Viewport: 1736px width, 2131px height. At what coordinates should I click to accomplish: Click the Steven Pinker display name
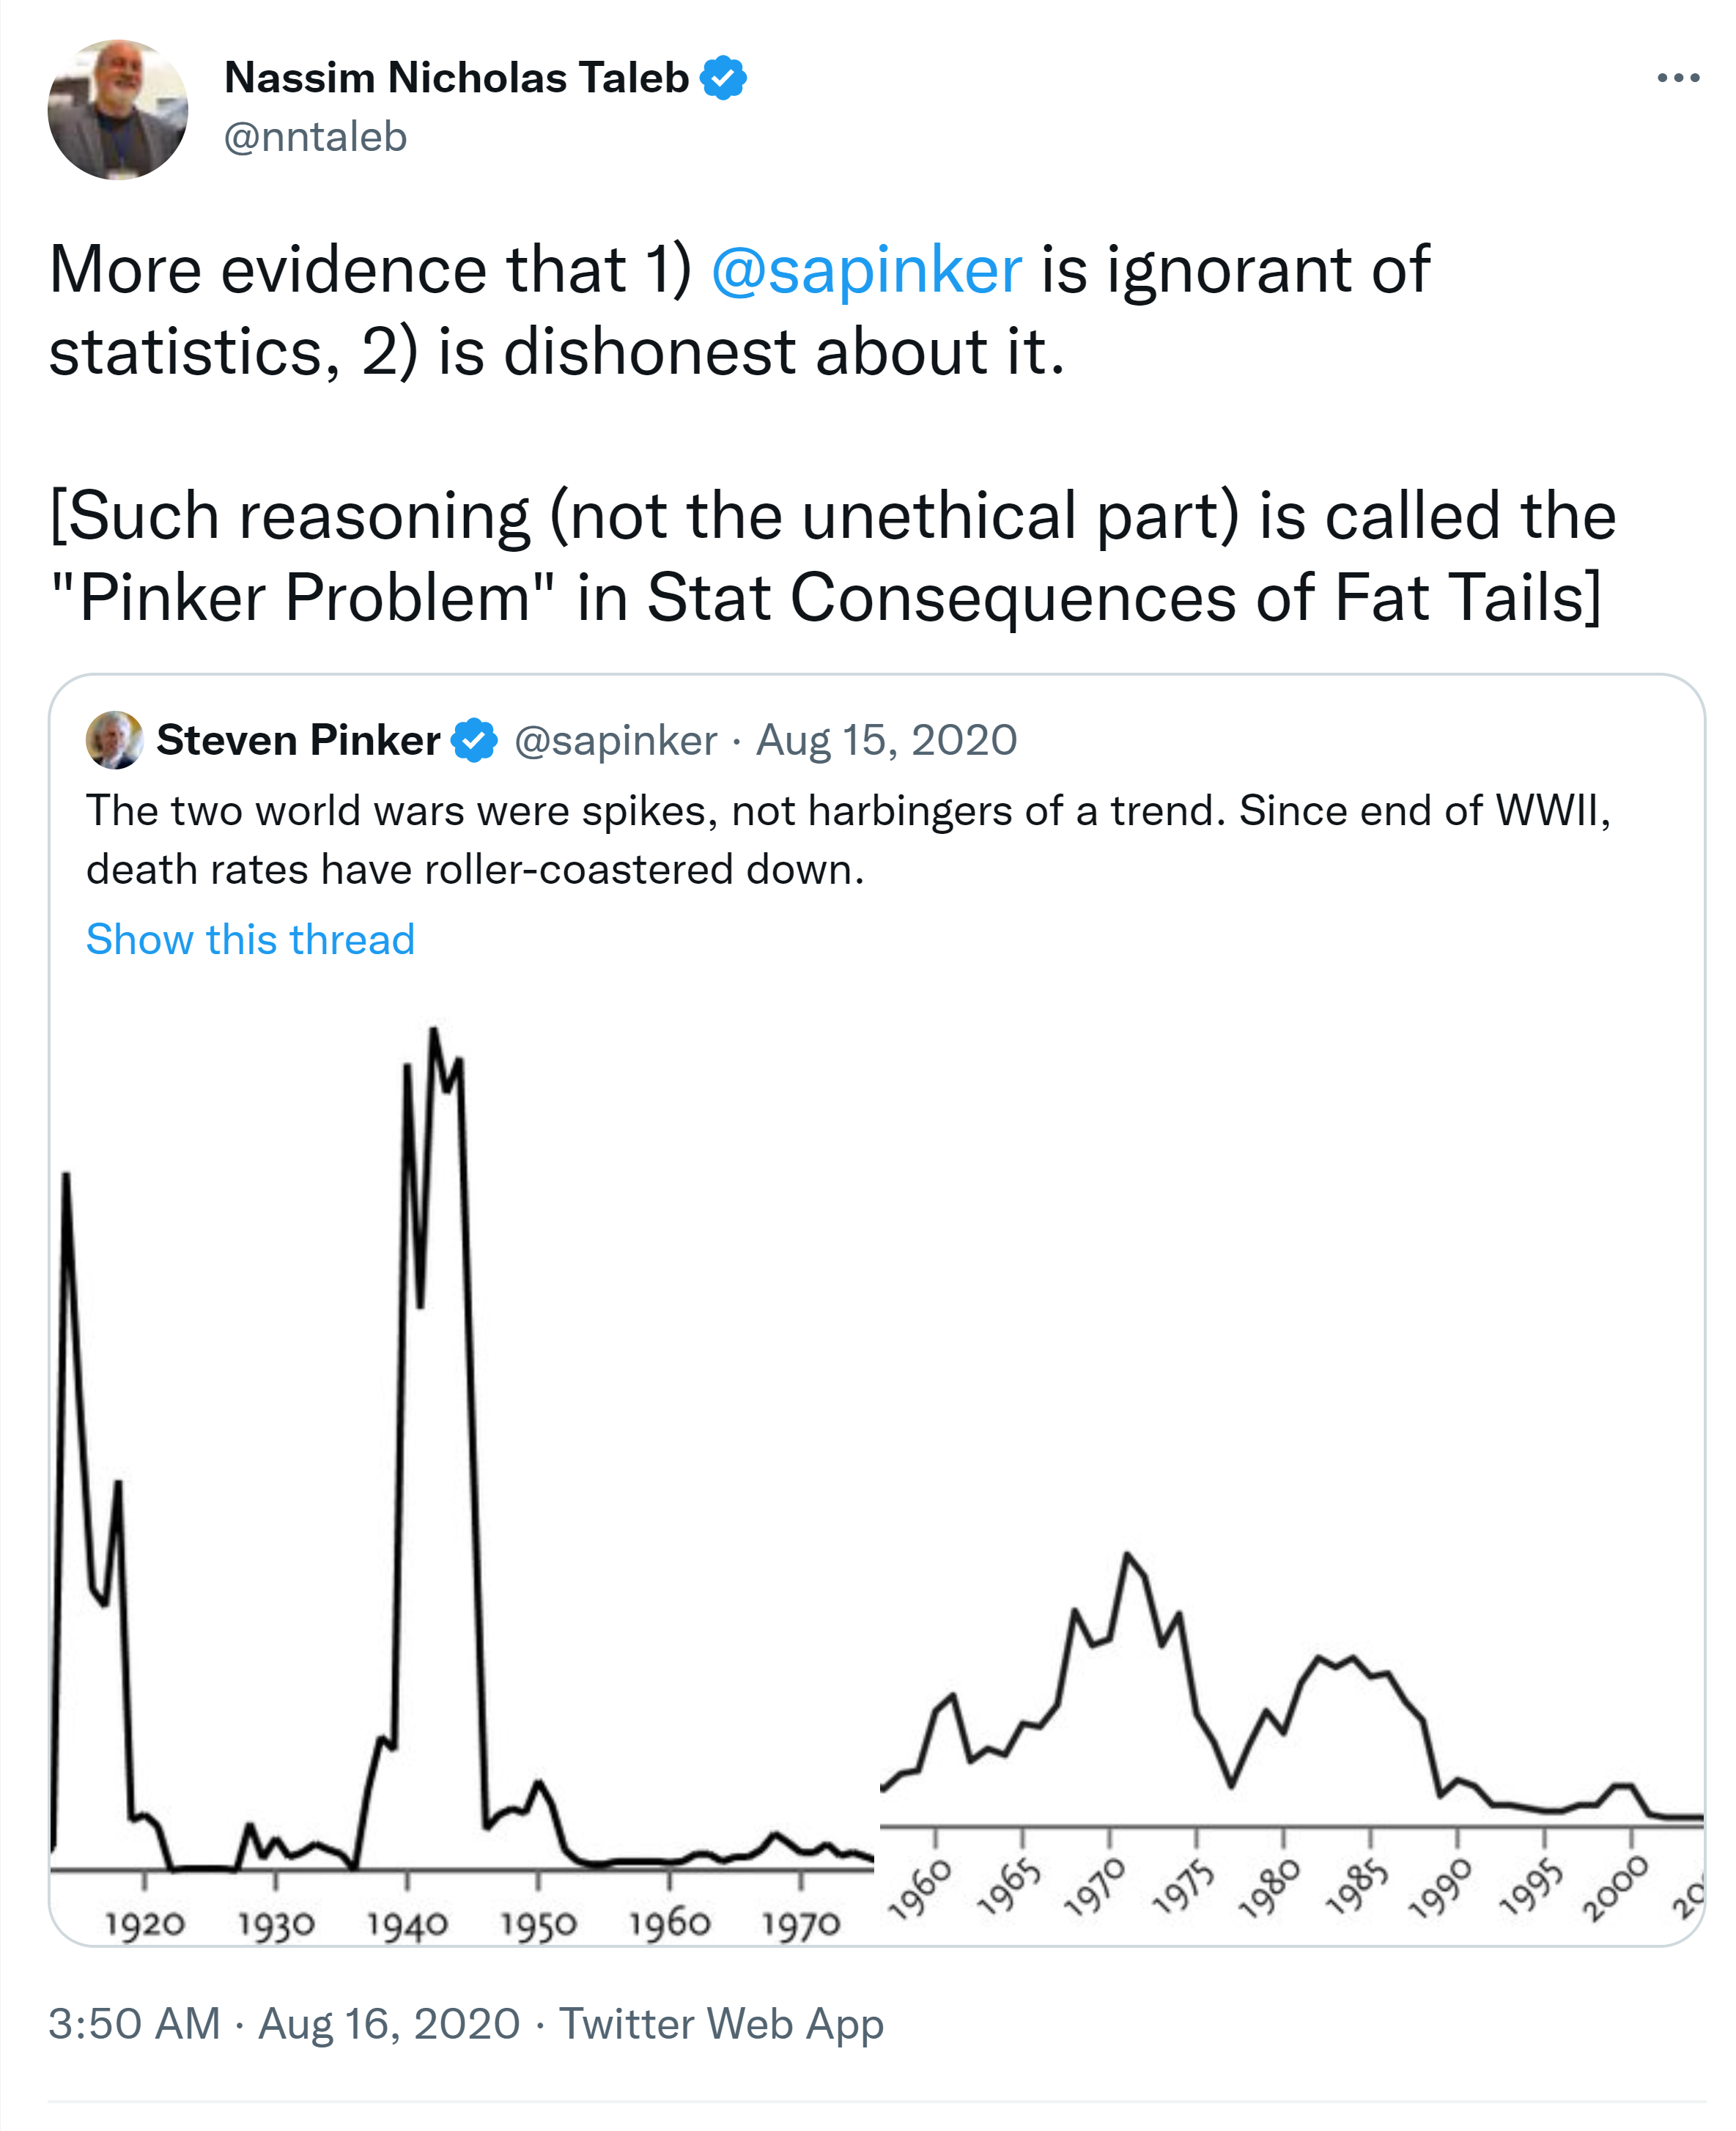tap(298, 740)
